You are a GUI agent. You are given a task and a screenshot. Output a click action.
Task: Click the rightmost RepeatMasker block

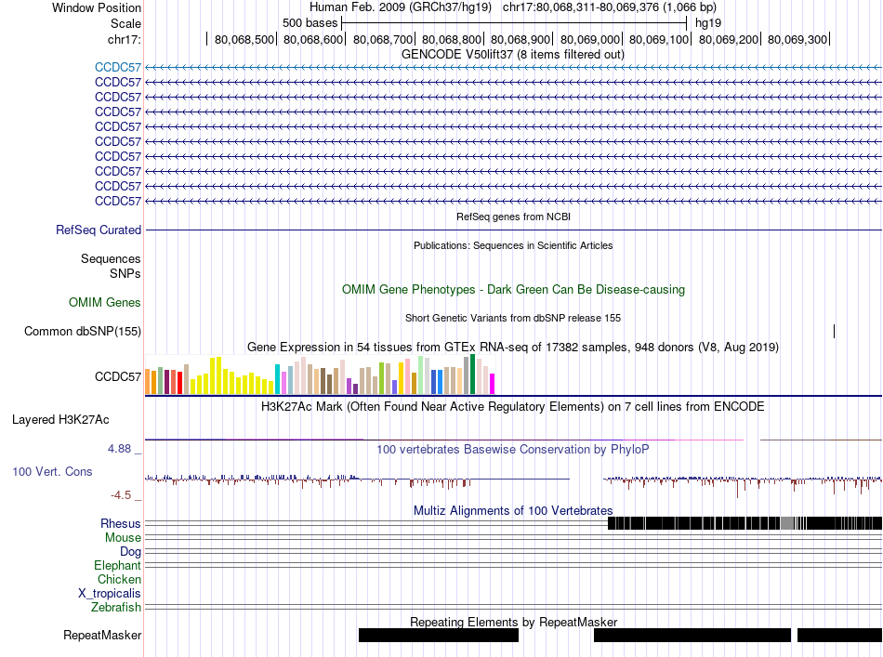839,635
